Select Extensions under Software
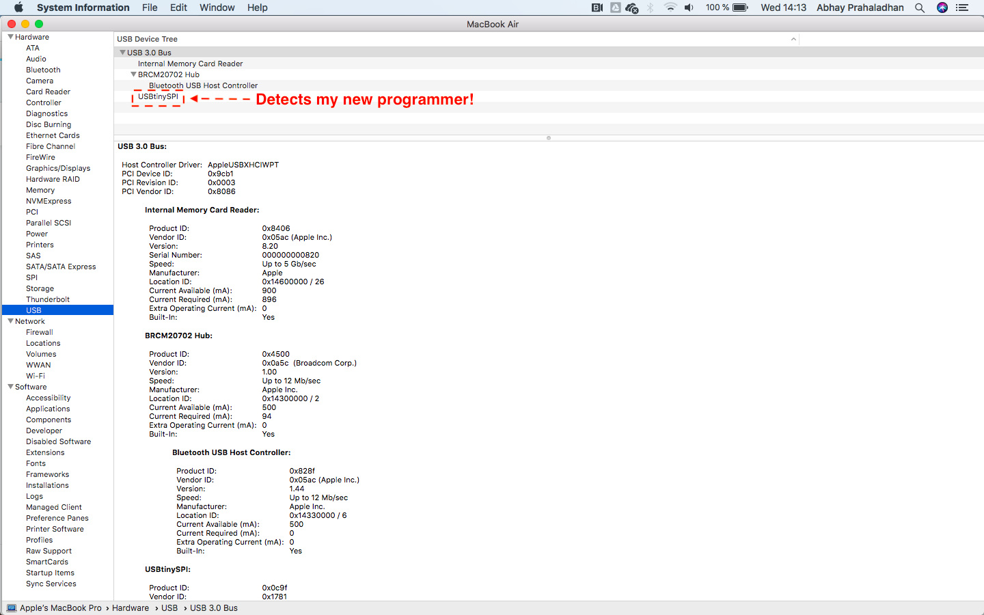984x615 pixels. tap(45, 452)
